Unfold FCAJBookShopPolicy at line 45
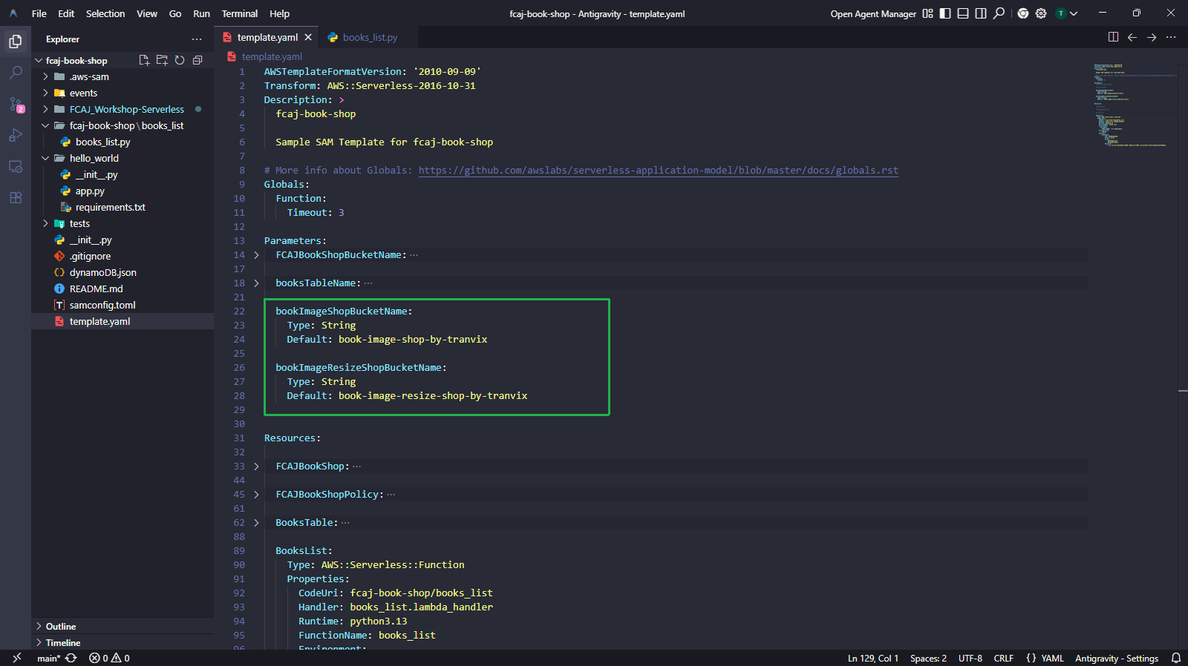The image size is (1188, 666). click(x=256, y=495)
